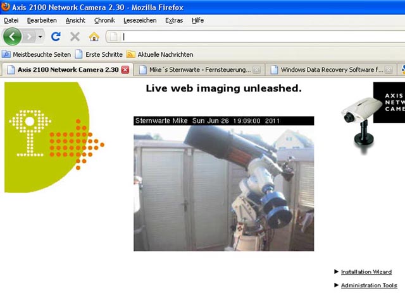Open Aktuelle Nachrichten feed bookmark
The height and width of the screenshot is (303, 405).
click(159, 54)
